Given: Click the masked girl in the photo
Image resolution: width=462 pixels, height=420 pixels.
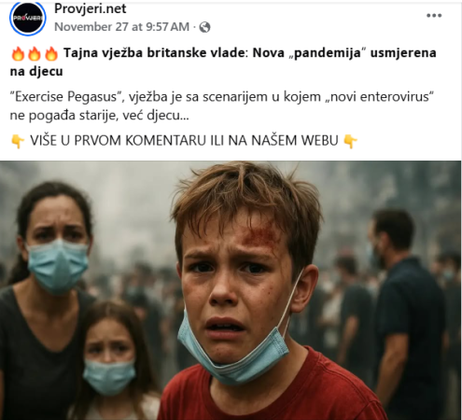Looking at the screenshot, I should click(110, 359).
